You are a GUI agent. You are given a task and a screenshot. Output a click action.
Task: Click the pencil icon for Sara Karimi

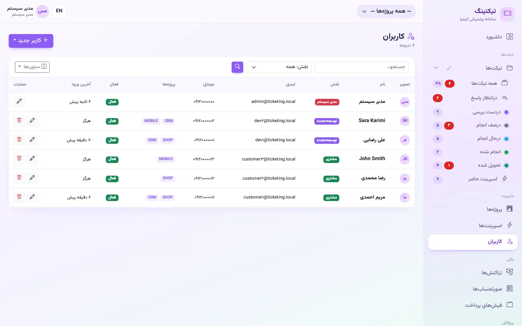[32, 121]
